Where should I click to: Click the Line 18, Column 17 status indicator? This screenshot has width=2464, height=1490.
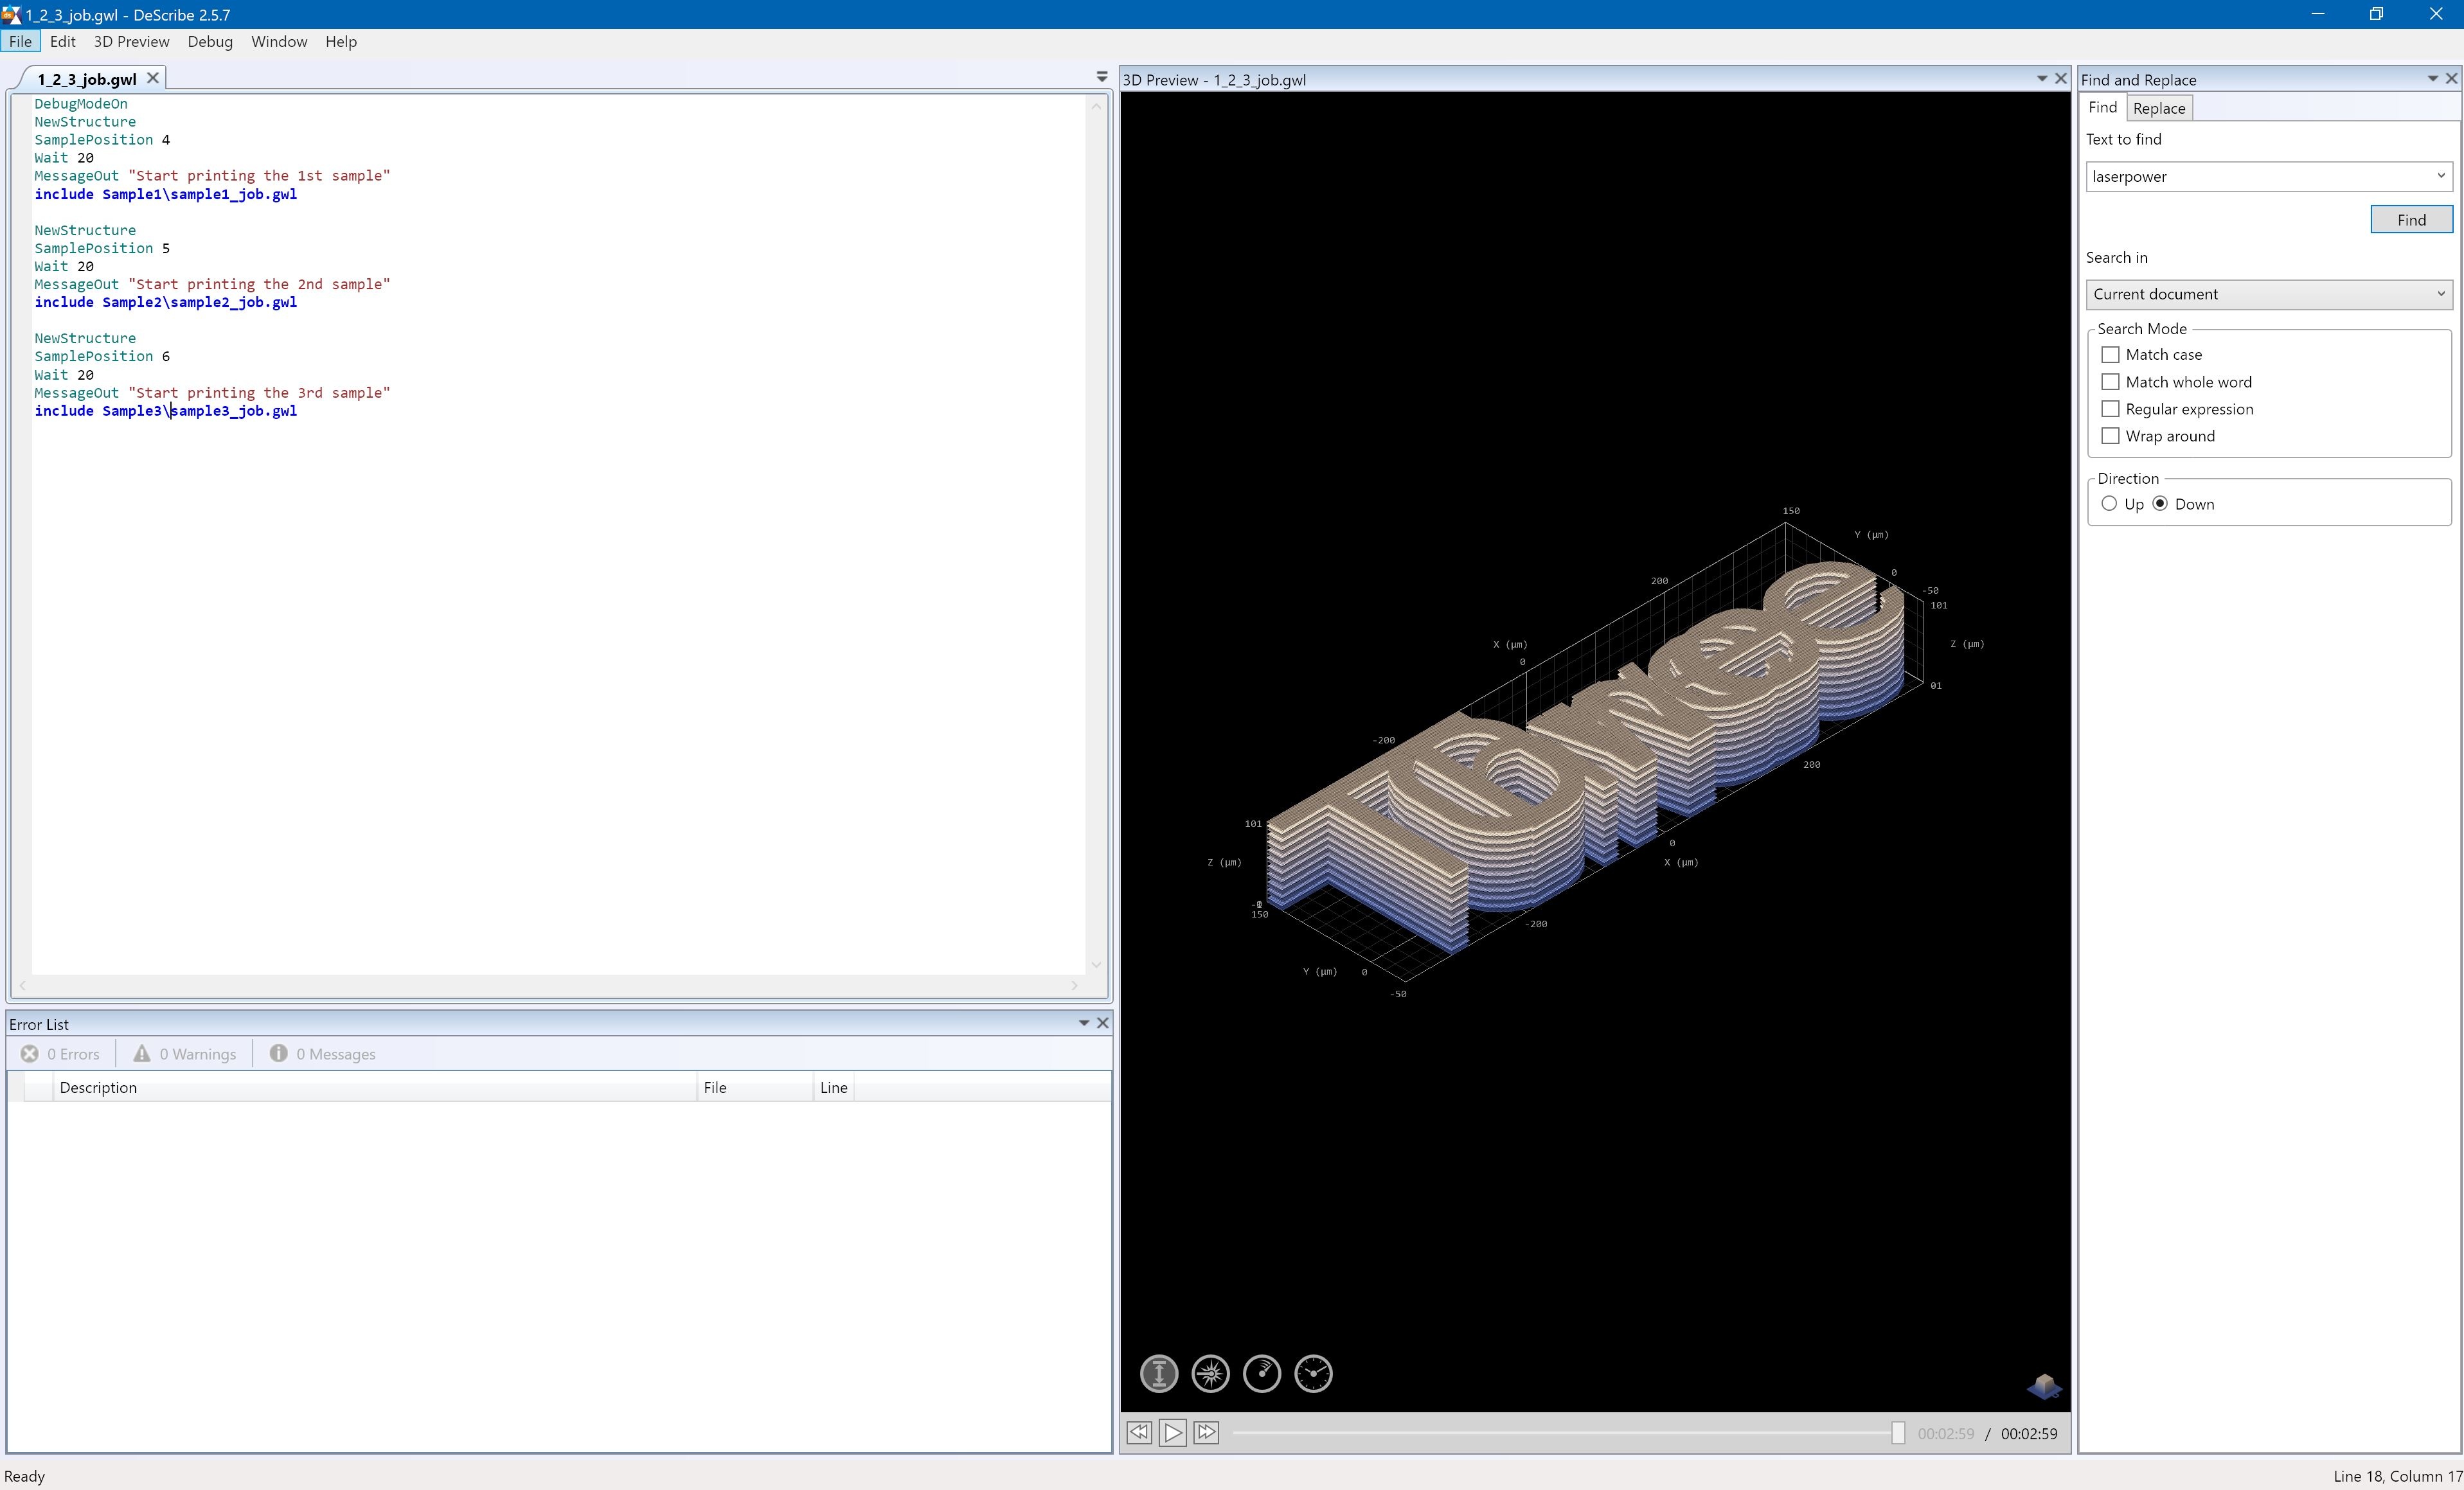point(2398,1476)
